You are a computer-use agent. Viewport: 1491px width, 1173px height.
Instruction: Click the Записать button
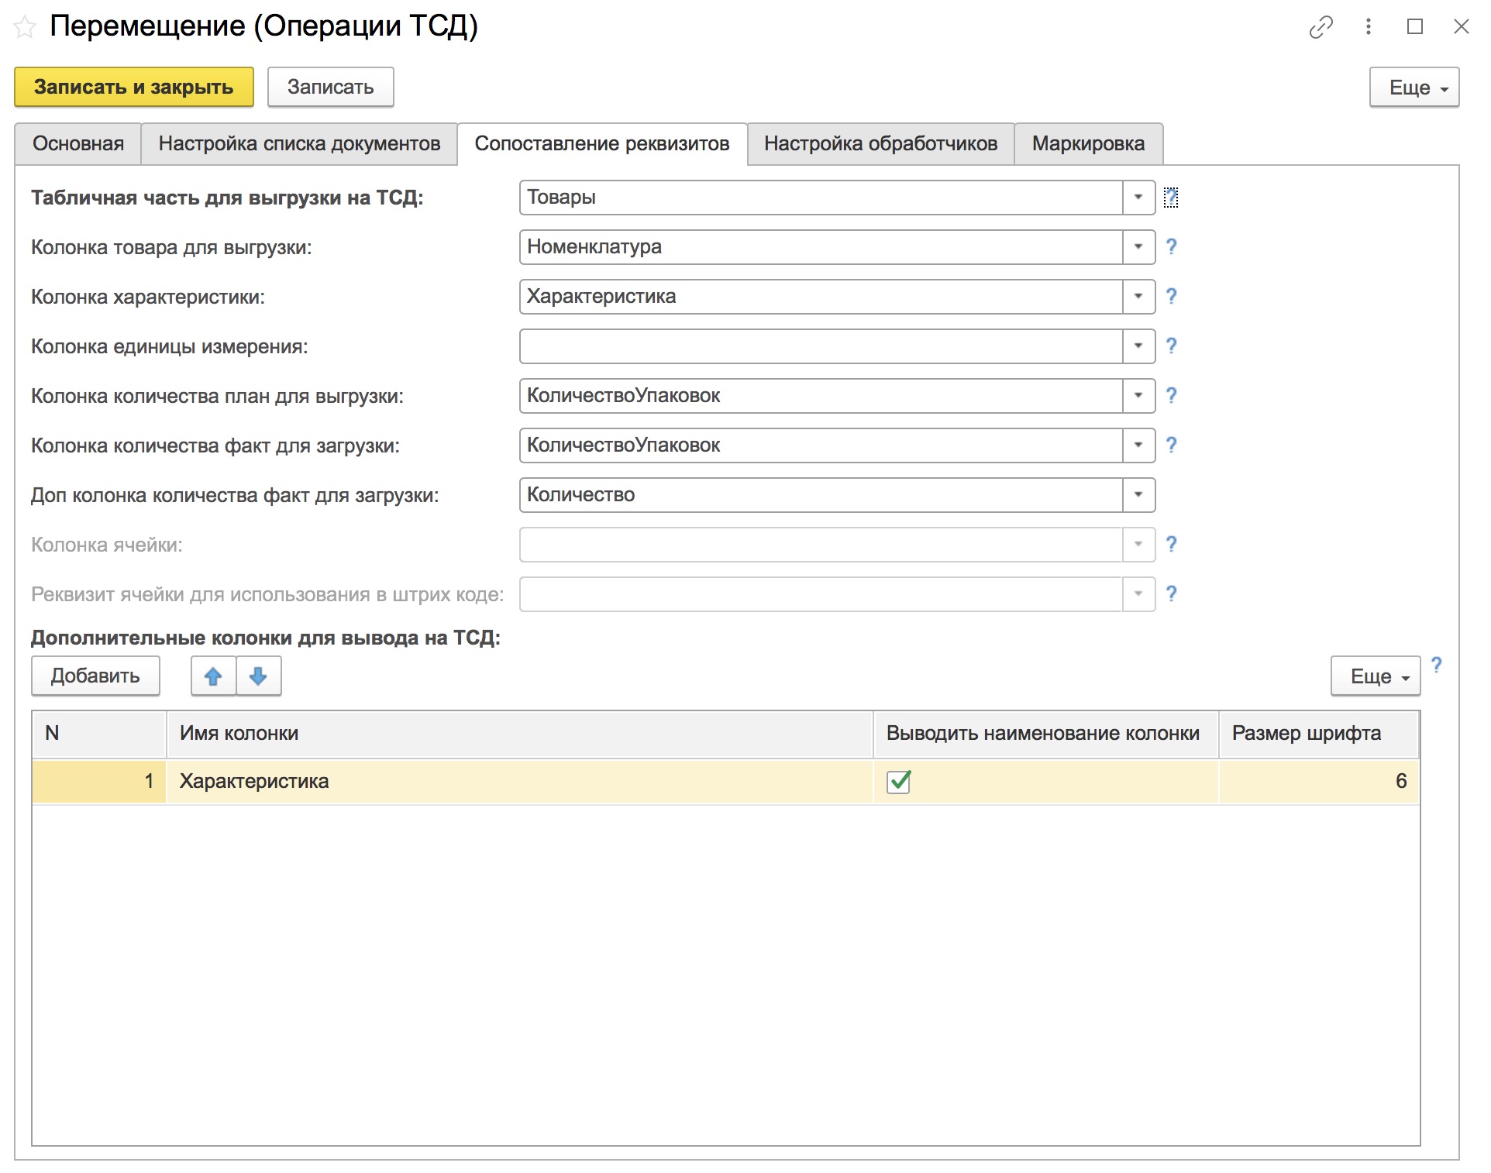pyautogui.click(x=331, y=87)
